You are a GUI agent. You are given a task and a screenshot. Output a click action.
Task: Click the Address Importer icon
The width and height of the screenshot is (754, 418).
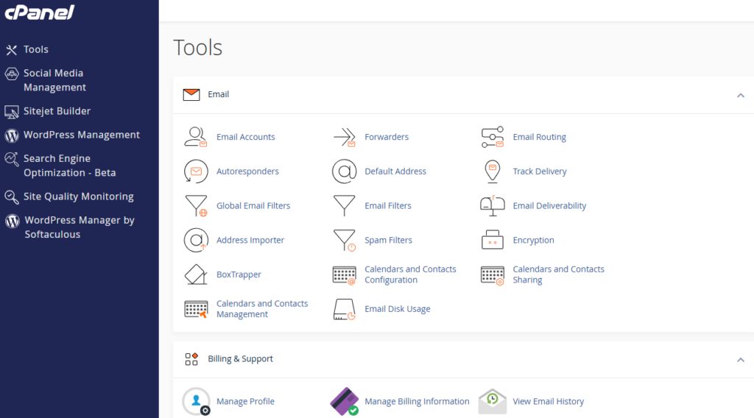(196, 240)
